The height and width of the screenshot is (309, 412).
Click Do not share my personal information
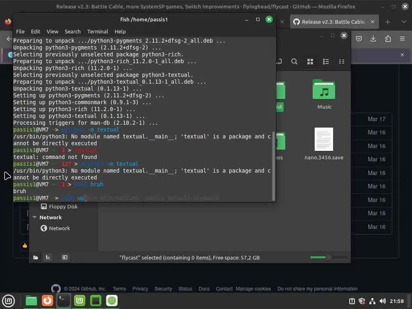coord(317,289)
